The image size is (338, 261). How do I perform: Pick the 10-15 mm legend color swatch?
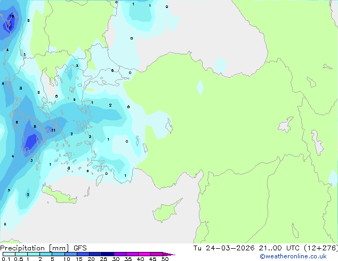[x=71, y=254]
